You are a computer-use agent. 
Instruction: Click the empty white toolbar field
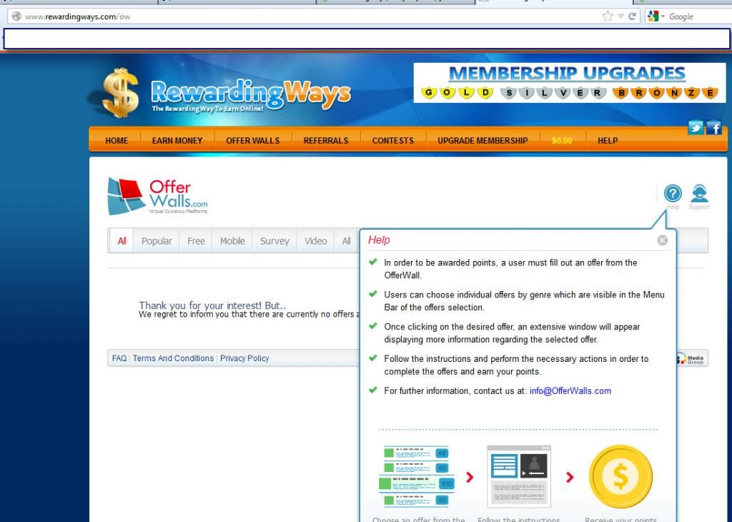[367, 39]
